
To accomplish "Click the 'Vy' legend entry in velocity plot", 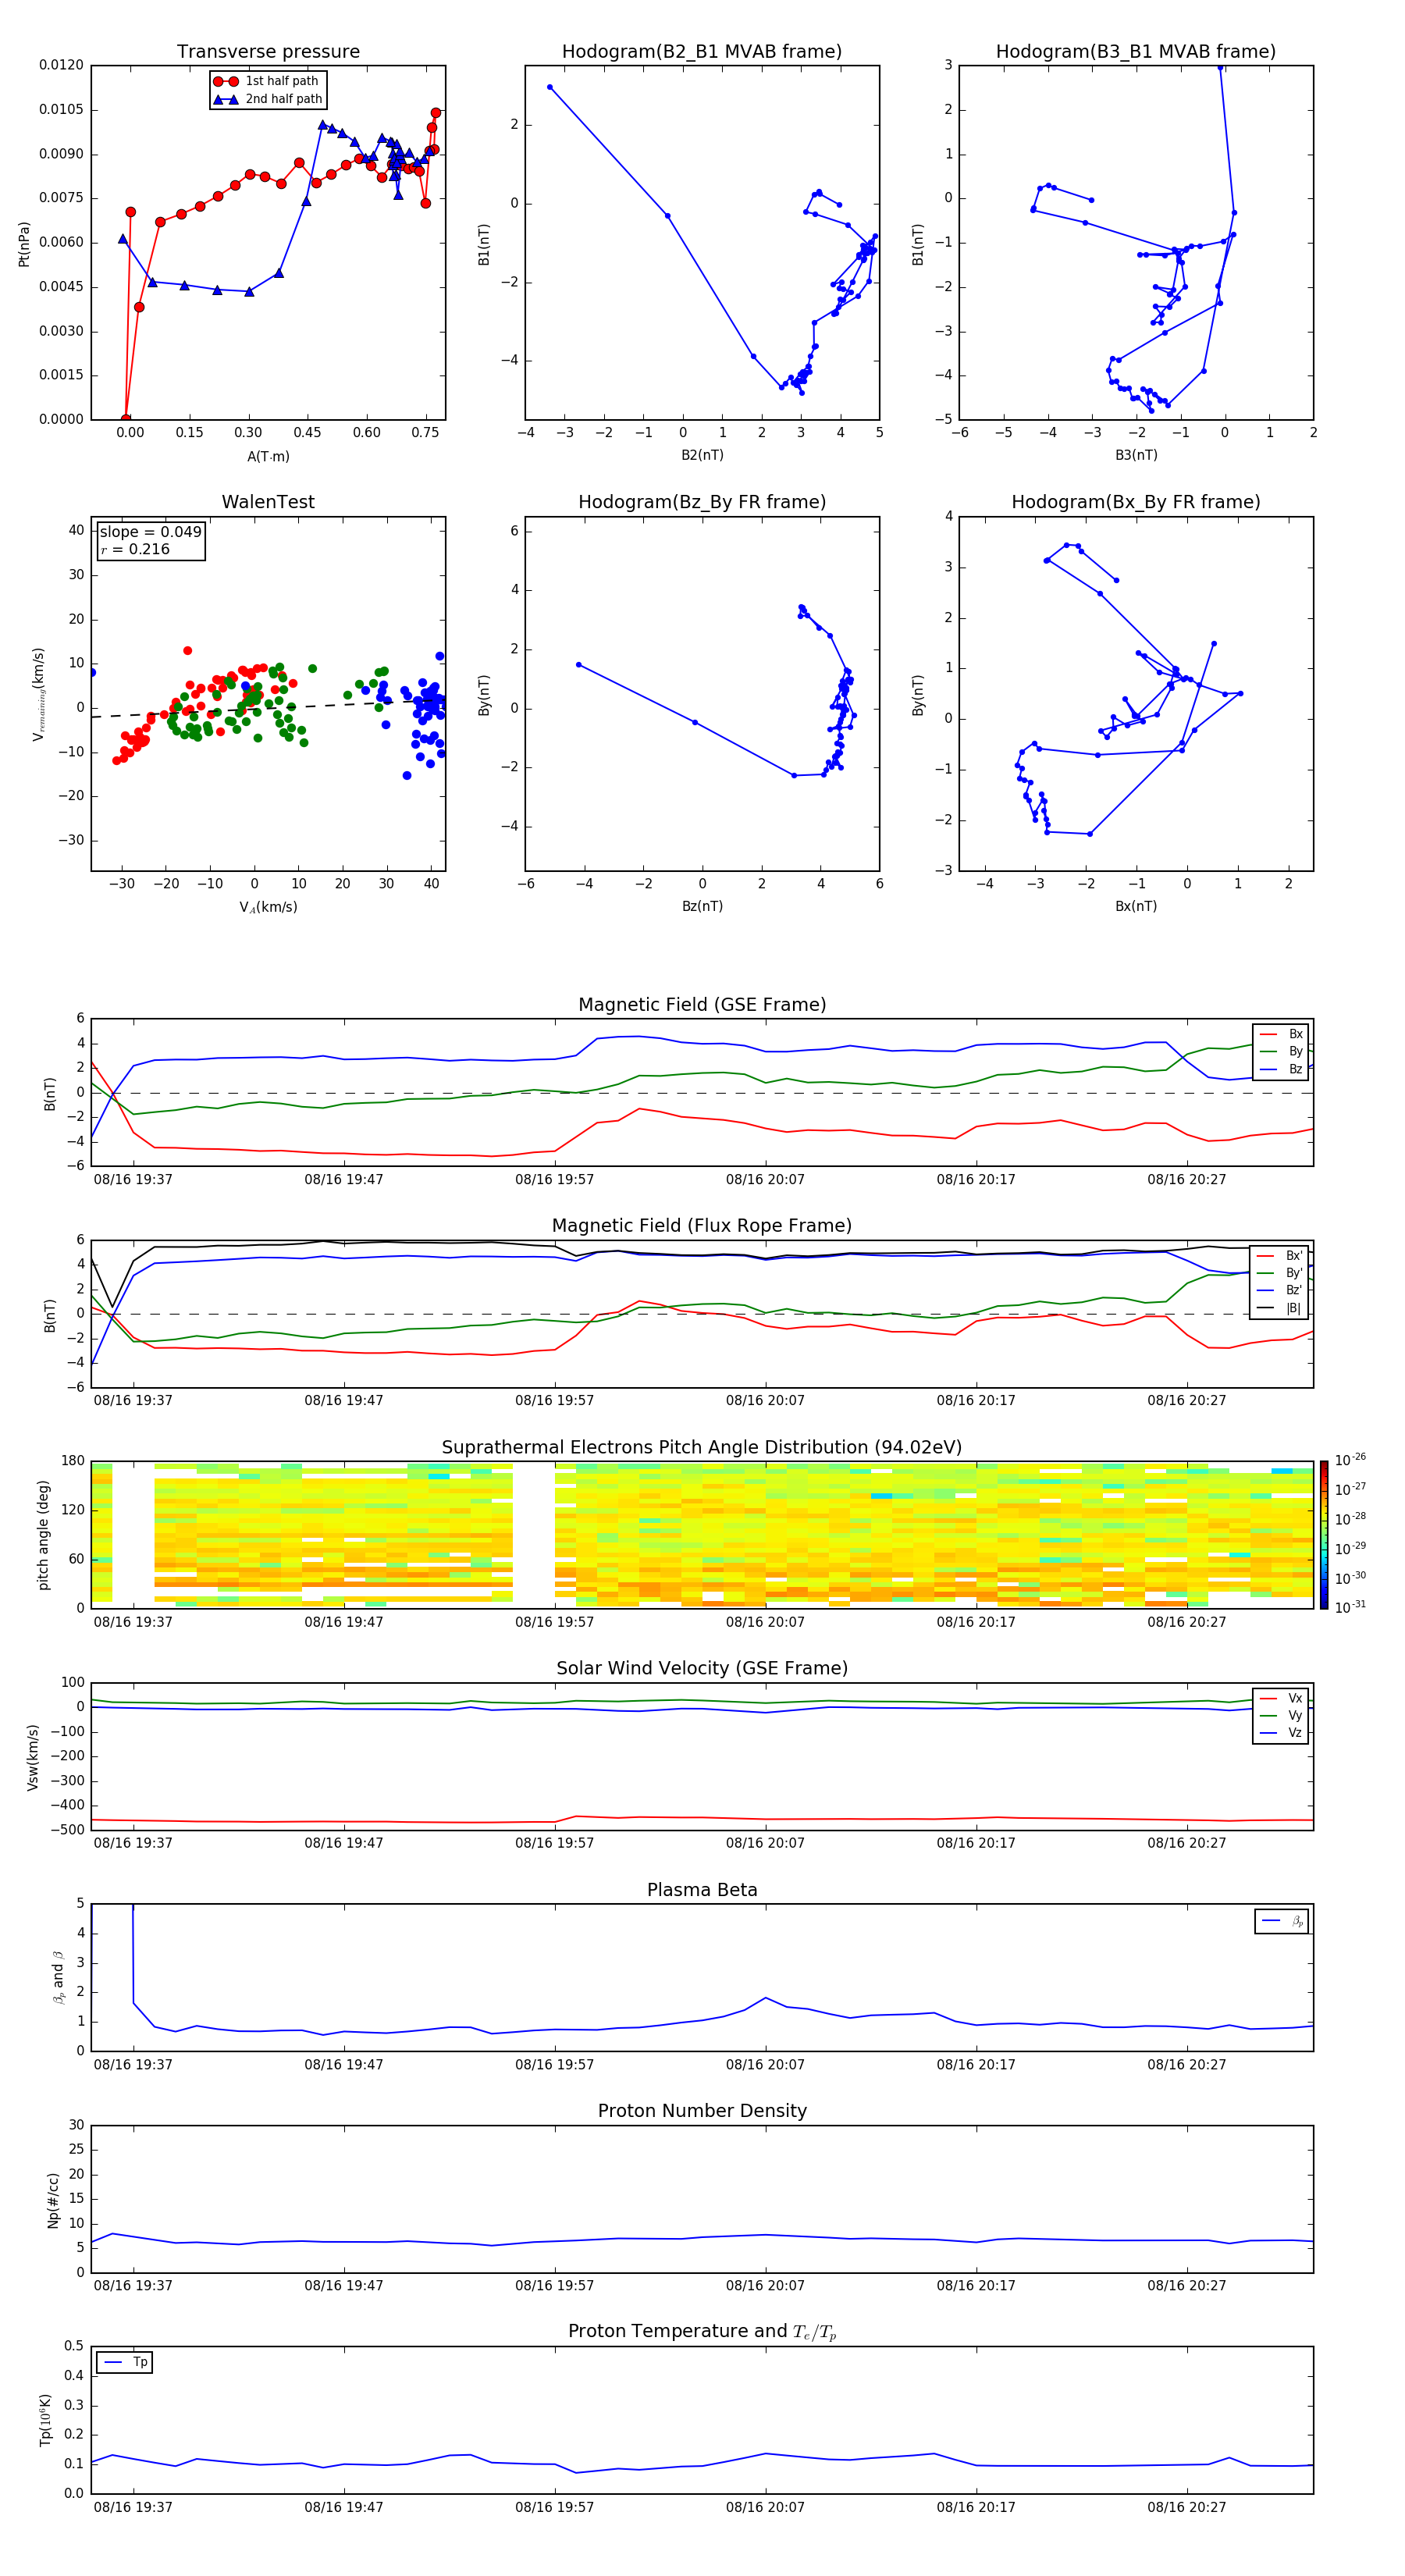I will tap(1281, 1715).
